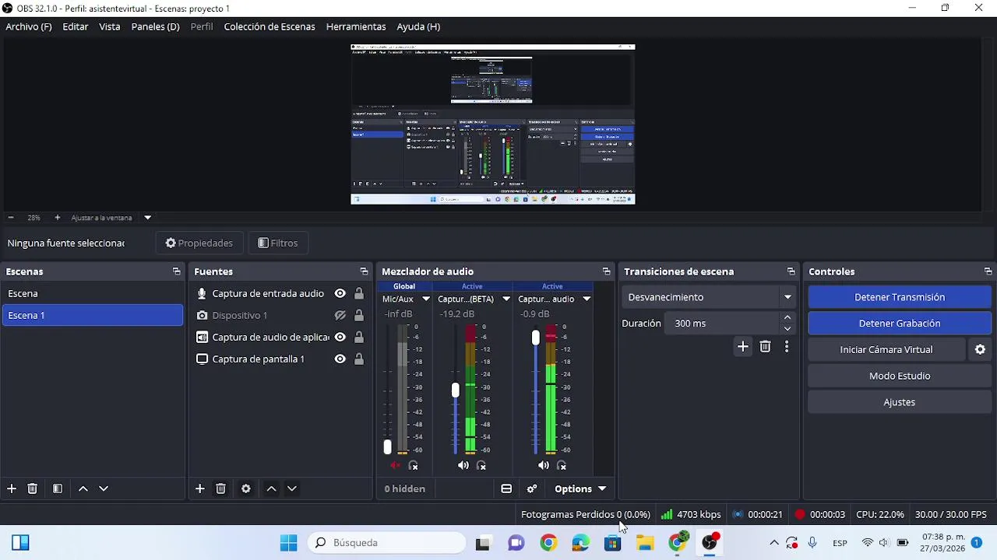Viewport: 997px width, 560px height.
Task: Undock the Escenas panel
Action: coord(177,271)
